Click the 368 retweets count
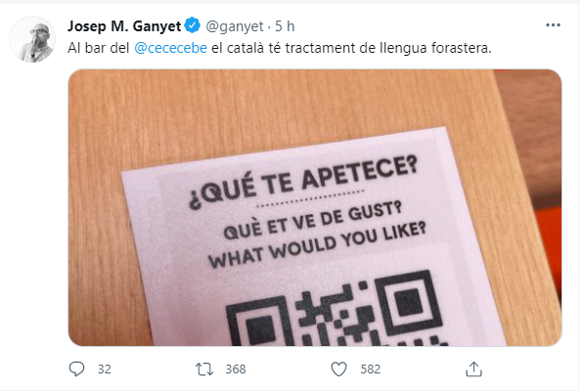 (x=236, y=370)
